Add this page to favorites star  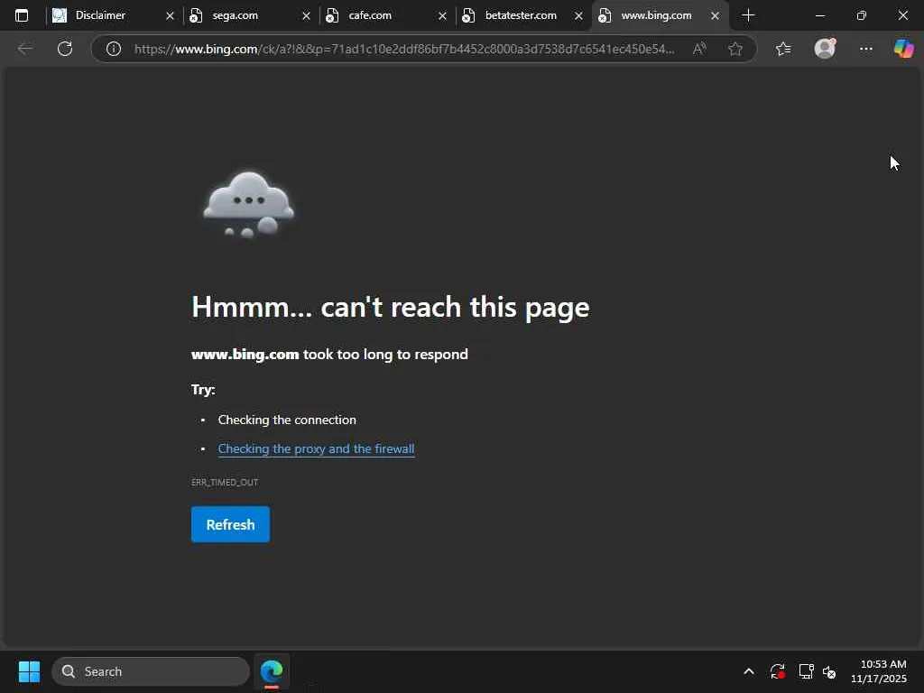point(735,49)
